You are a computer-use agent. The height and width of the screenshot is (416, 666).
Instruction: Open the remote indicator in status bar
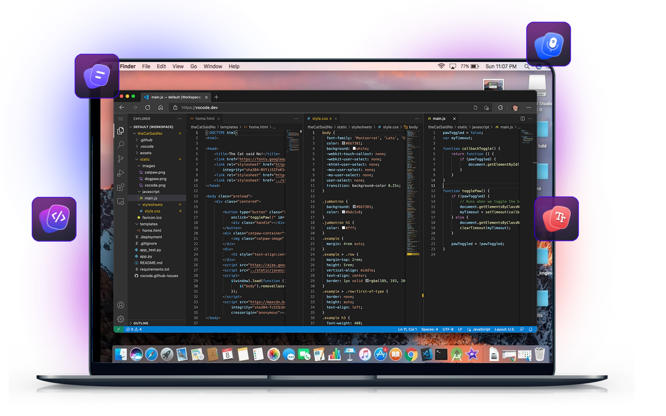[x=118, y=329]
